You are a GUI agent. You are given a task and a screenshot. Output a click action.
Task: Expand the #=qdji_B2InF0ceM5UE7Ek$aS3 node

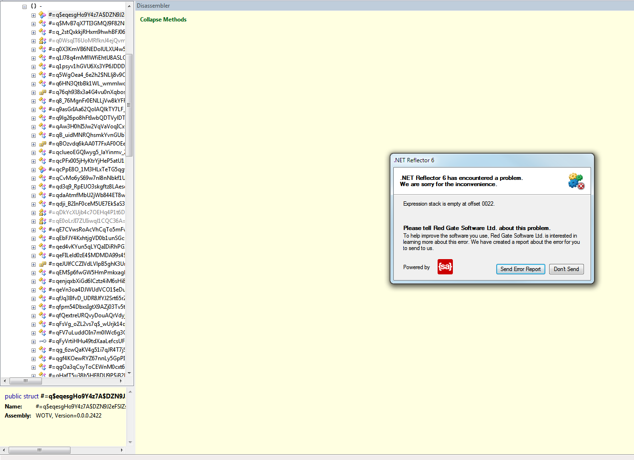point(33,204)
